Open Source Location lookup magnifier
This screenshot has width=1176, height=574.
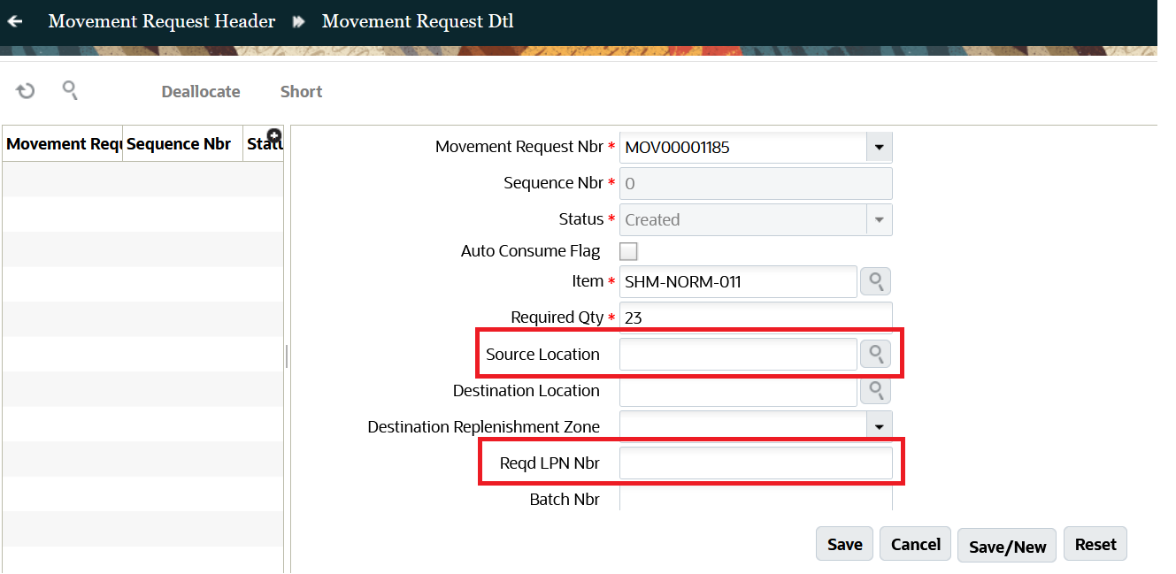pos(875,355)
